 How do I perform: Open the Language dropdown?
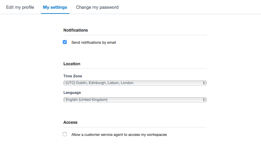click(135, 100)
